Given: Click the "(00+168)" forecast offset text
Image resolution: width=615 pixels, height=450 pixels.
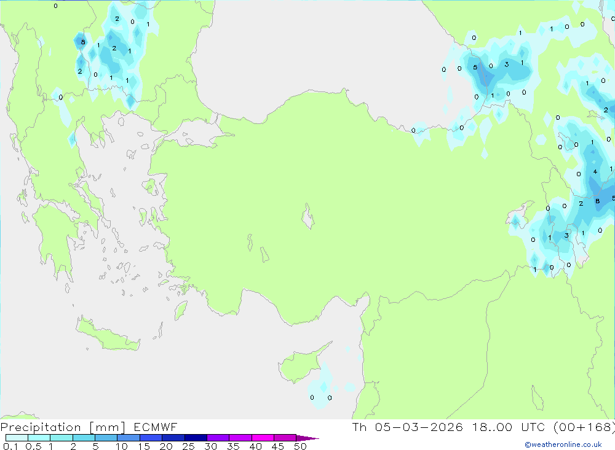Looking at the screenshot, I should pos(584,427).
